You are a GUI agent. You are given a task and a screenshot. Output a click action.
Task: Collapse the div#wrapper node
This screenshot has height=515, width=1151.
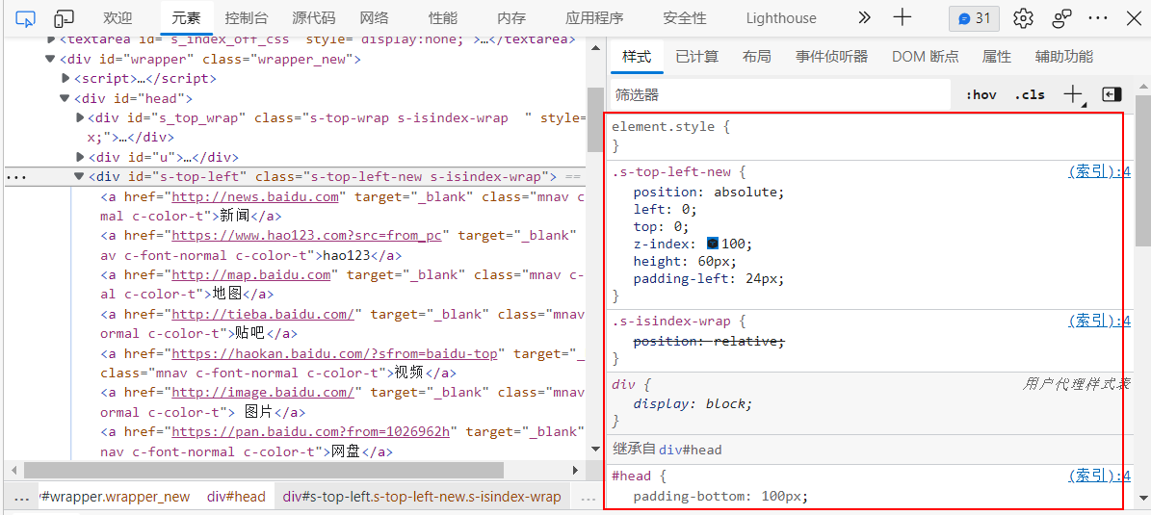(x=50, y=59)
